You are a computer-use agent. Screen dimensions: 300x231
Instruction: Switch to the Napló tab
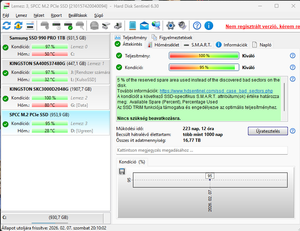(262, 45)
